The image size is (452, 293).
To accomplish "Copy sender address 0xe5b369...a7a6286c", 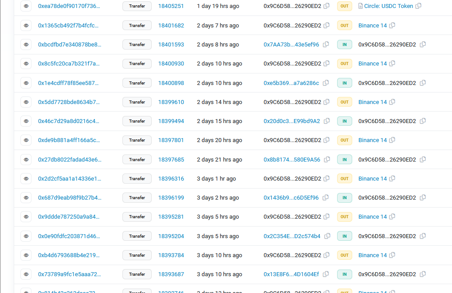I will point(326,83).
